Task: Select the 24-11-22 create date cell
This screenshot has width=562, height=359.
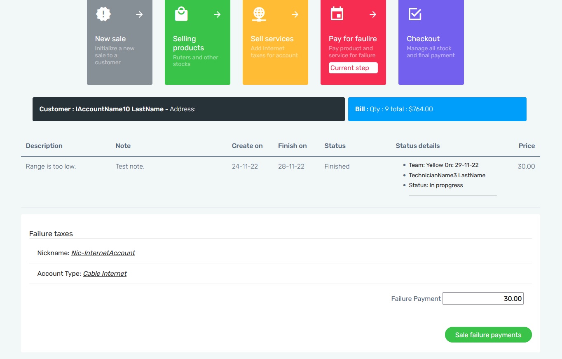Action: 245,167
